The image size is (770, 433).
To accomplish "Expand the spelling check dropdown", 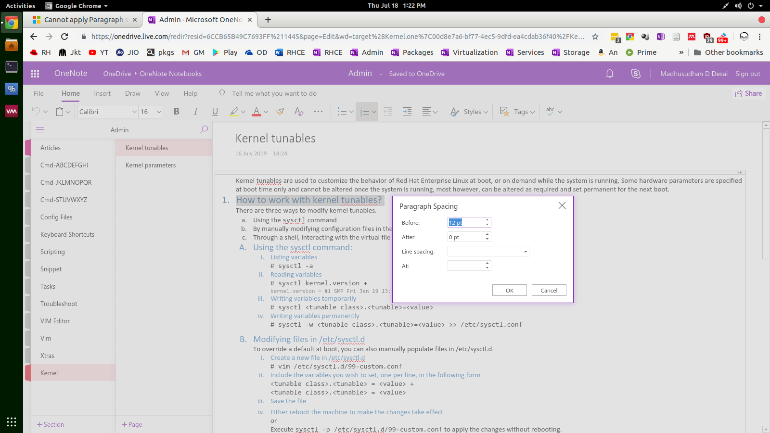I will [x=560, y=112].
